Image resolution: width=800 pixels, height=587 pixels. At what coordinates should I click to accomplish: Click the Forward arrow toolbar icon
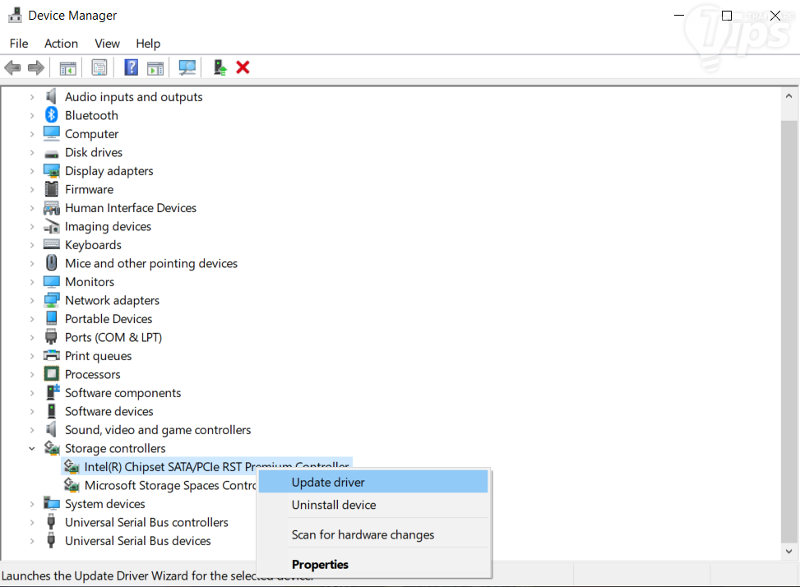tap(35, 67)
